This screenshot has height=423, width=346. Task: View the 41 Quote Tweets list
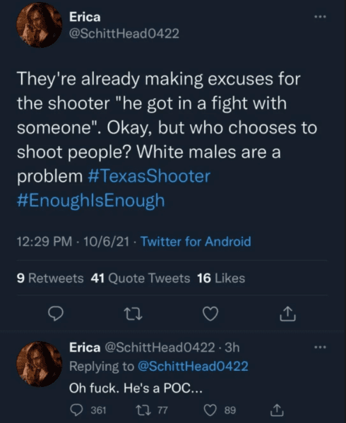[x=141, y=278]
